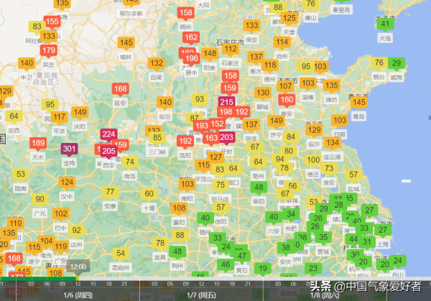
Task: Click the green 48 marker above 阜阳
Action: pos(259,187)
